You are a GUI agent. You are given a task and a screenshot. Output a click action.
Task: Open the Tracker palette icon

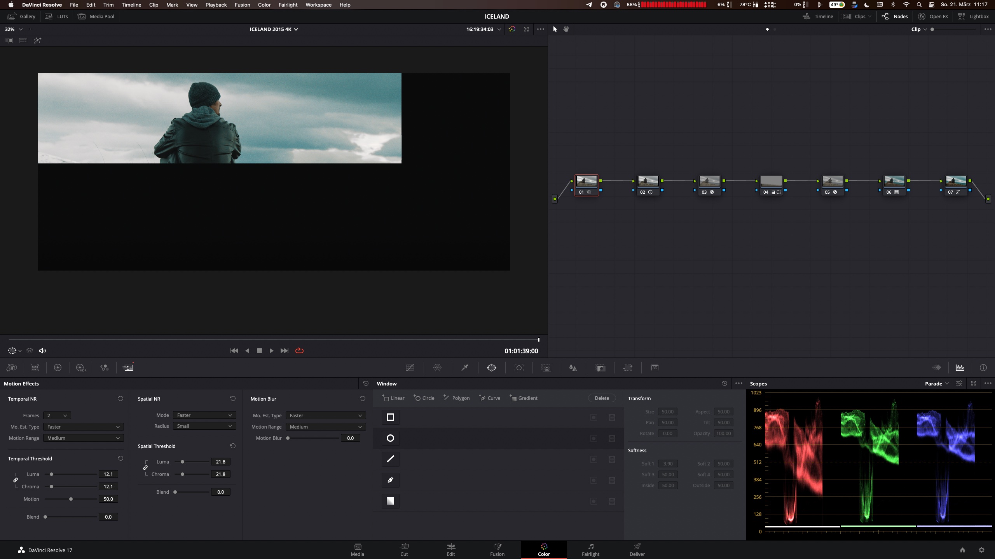click(519, 368)
